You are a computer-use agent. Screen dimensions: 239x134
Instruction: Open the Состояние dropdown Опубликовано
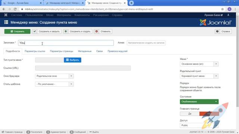(x=199, y=102)
